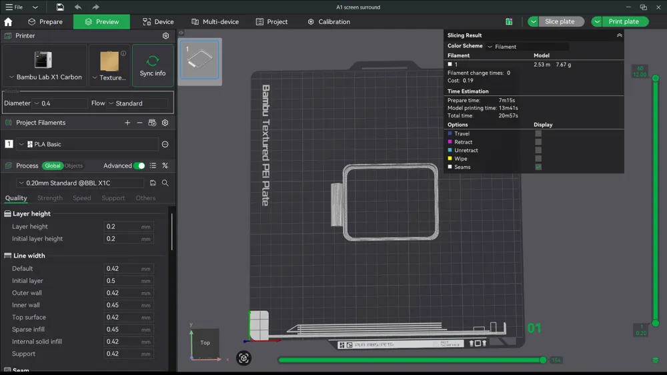Screen dimensions: 667x375
Task: Select Bambu Lab X1 Carbon printer image
Action: [43, 60]
